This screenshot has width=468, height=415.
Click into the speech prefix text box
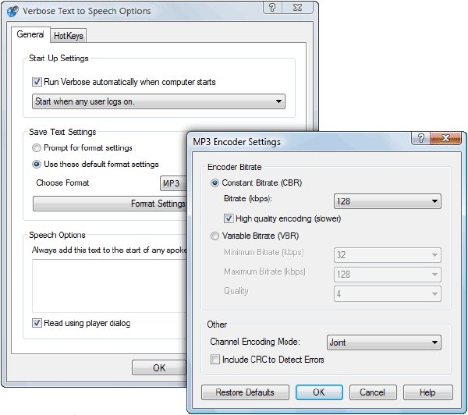click(109, 286)
